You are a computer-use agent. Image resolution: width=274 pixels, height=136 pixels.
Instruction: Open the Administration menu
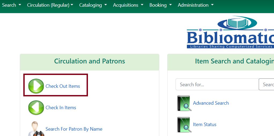tap(196, 5)
